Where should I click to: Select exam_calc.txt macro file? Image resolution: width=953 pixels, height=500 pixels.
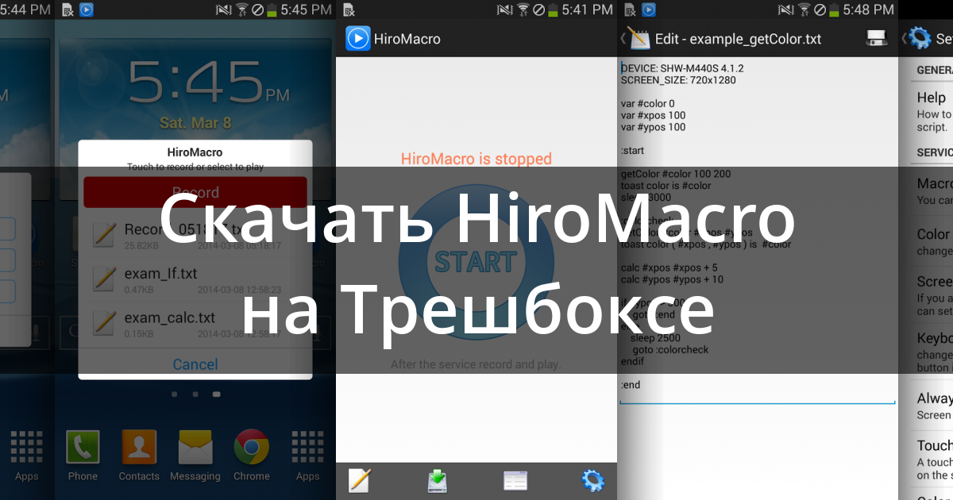(x=195, y=324)
